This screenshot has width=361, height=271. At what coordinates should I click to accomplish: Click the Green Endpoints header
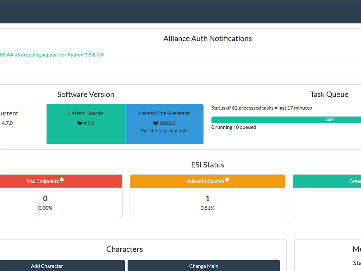[x=327, y=181]
